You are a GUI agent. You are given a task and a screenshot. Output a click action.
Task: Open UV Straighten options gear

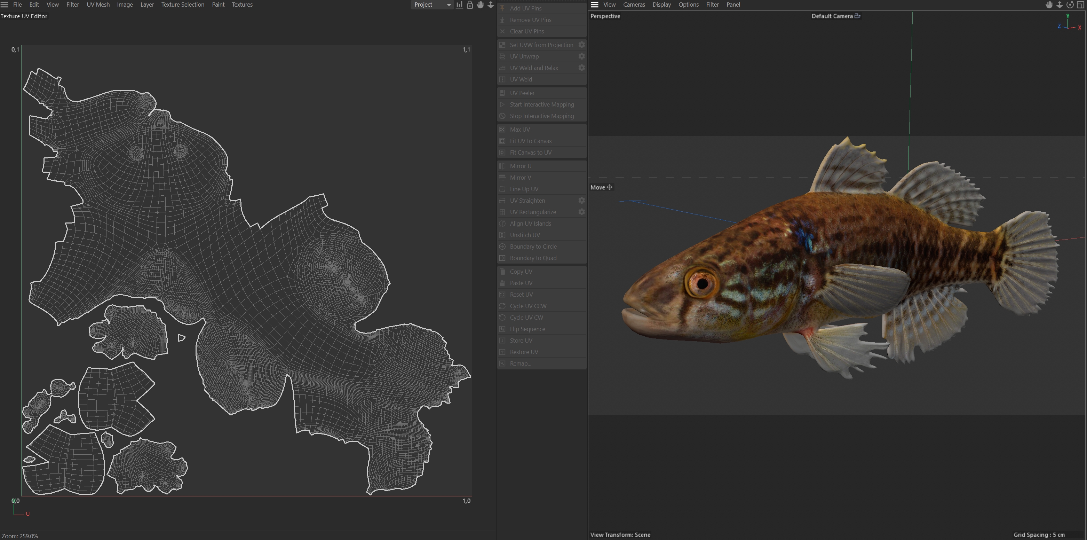581,201
